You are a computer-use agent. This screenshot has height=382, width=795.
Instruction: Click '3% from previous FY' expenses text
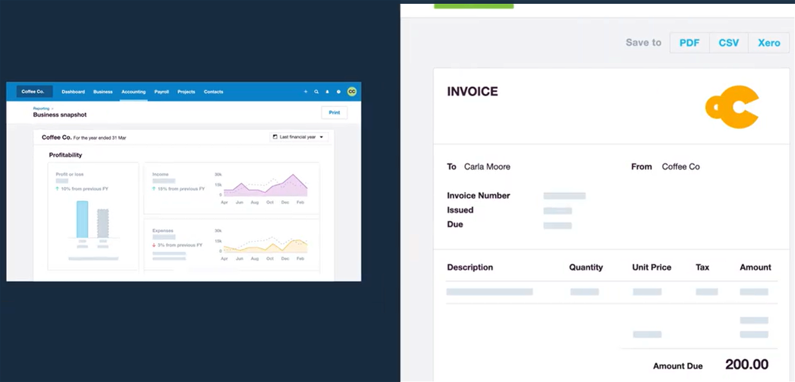pyautogui.click(x=180, y=245)
